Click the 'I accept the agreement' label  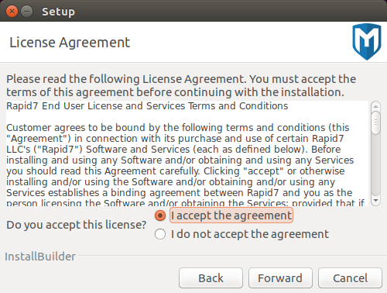(231, 215)
